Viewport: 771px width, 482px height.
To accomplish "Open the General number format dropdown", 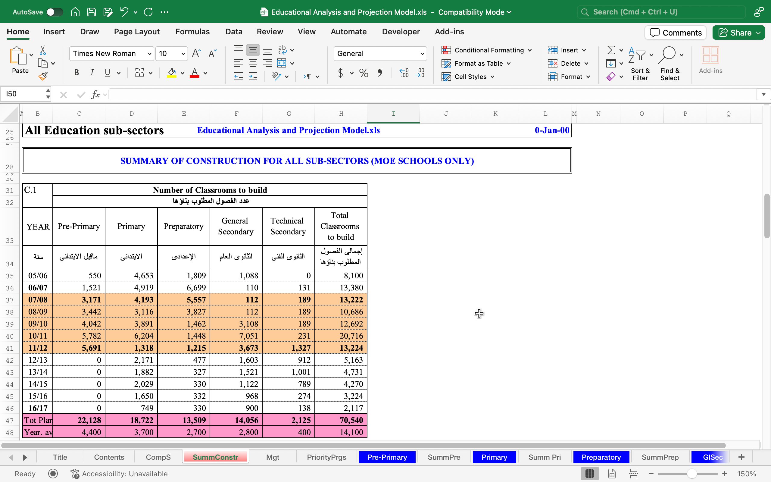I will [x=422, y=54].
